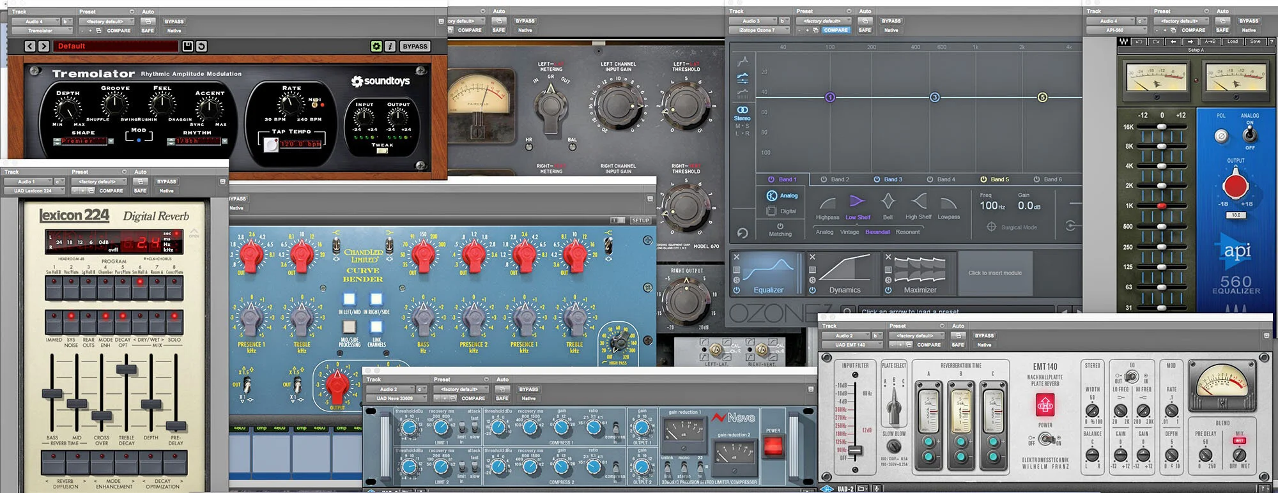This screenshot has height=493, width=1278.
Task: Open API-560 plug-in selector dropdown
Action: coord(1116,30)
